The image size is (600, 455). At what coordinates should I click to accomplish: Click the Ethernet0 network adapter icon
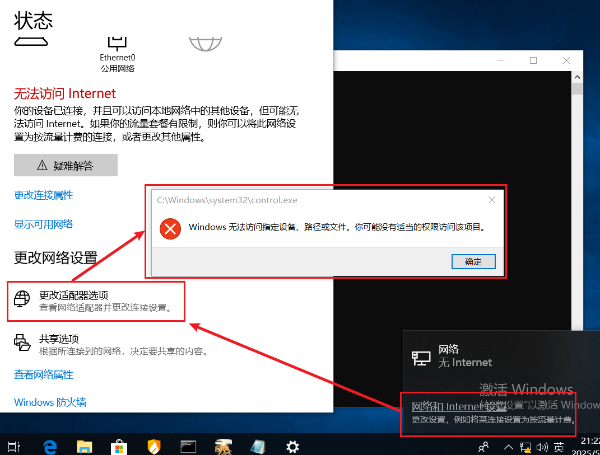click(x=117, y=43)
